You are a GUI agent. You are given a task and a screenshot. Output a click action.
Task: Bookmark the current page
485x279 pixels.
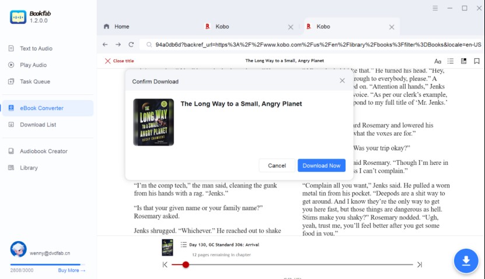(477, 61)
